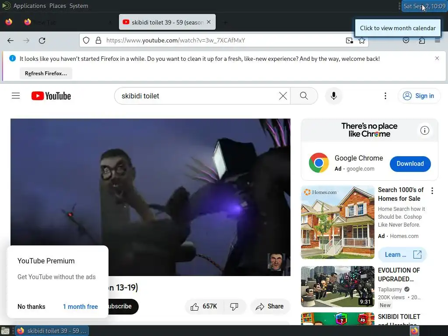Click Download on the Google Chrome ad

click(410, 164)
